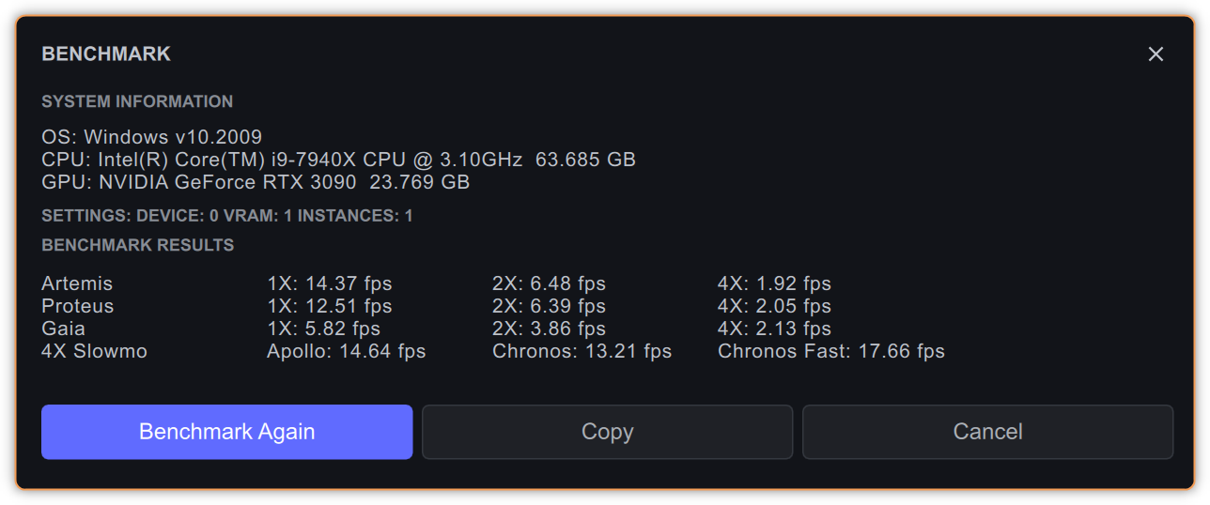Click the Gaia 4X: 2.13 fps result

(x=774, y=329)
